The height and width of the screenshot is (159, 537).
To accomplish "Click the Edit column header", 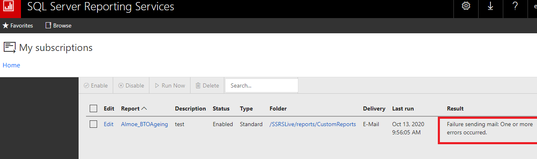I will [109, 108].
